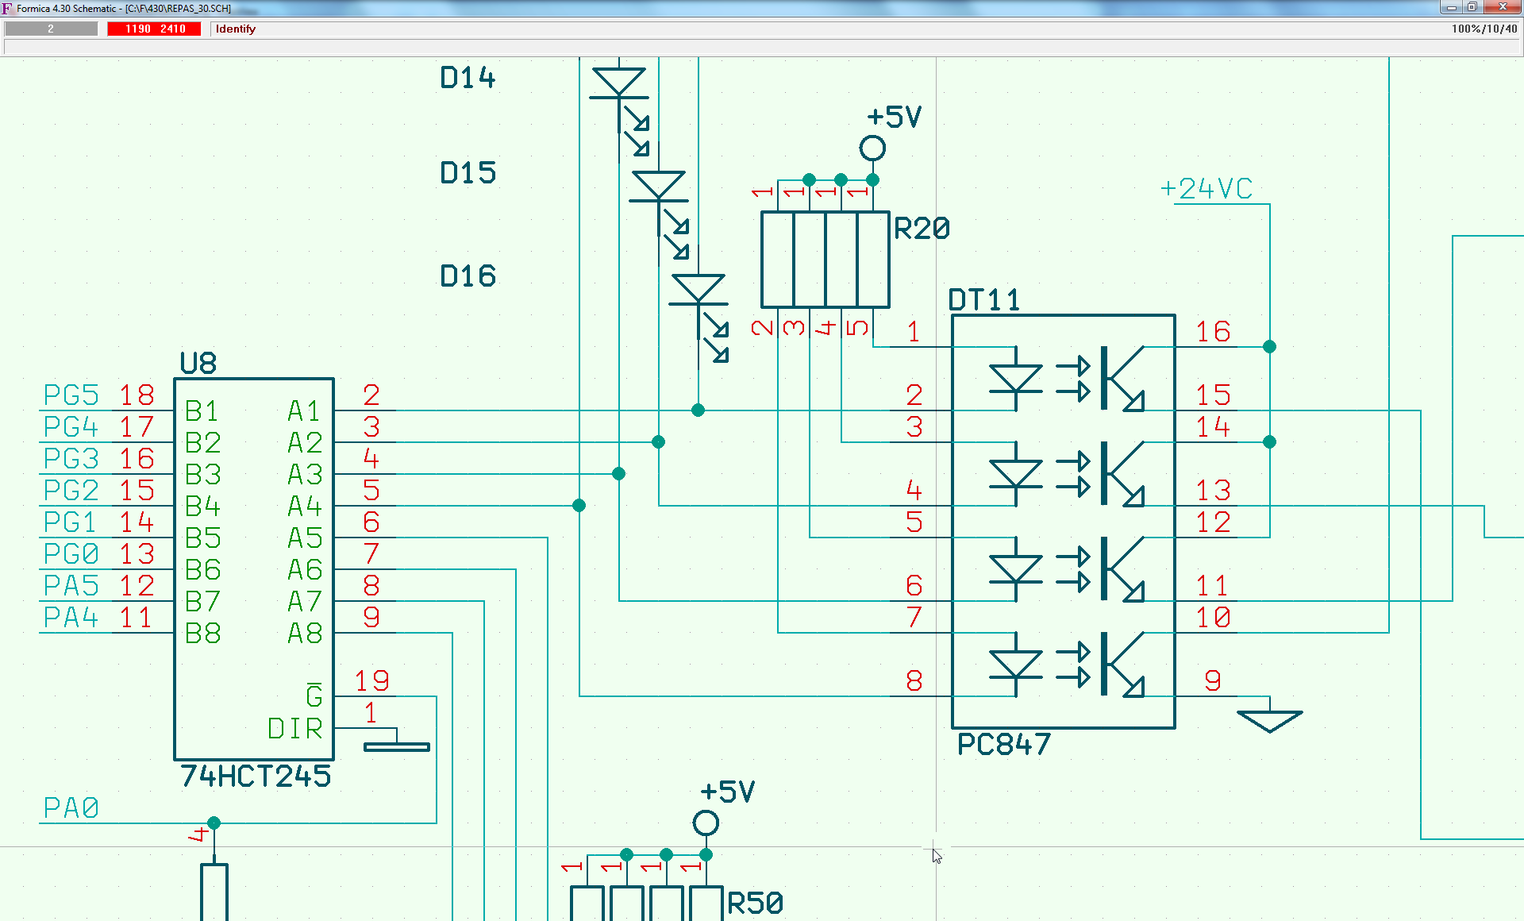
Task: Click the B8 pin name in U8
Action: (202, 634)
